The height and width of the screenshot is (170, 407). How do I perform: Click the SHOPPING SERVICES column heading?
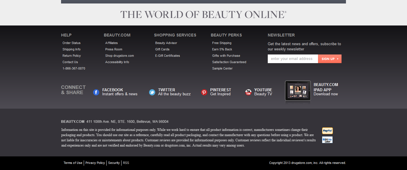click(175, 35)
